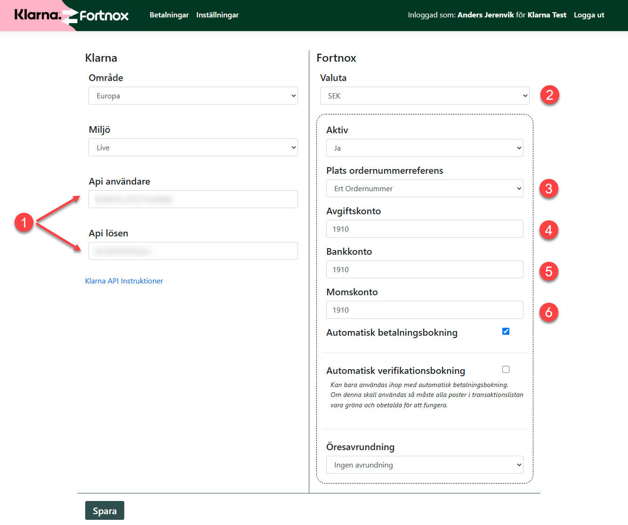Screen dimensions: 628x525
Task: Open the Valuta dropdown
Action: (425, 96)
